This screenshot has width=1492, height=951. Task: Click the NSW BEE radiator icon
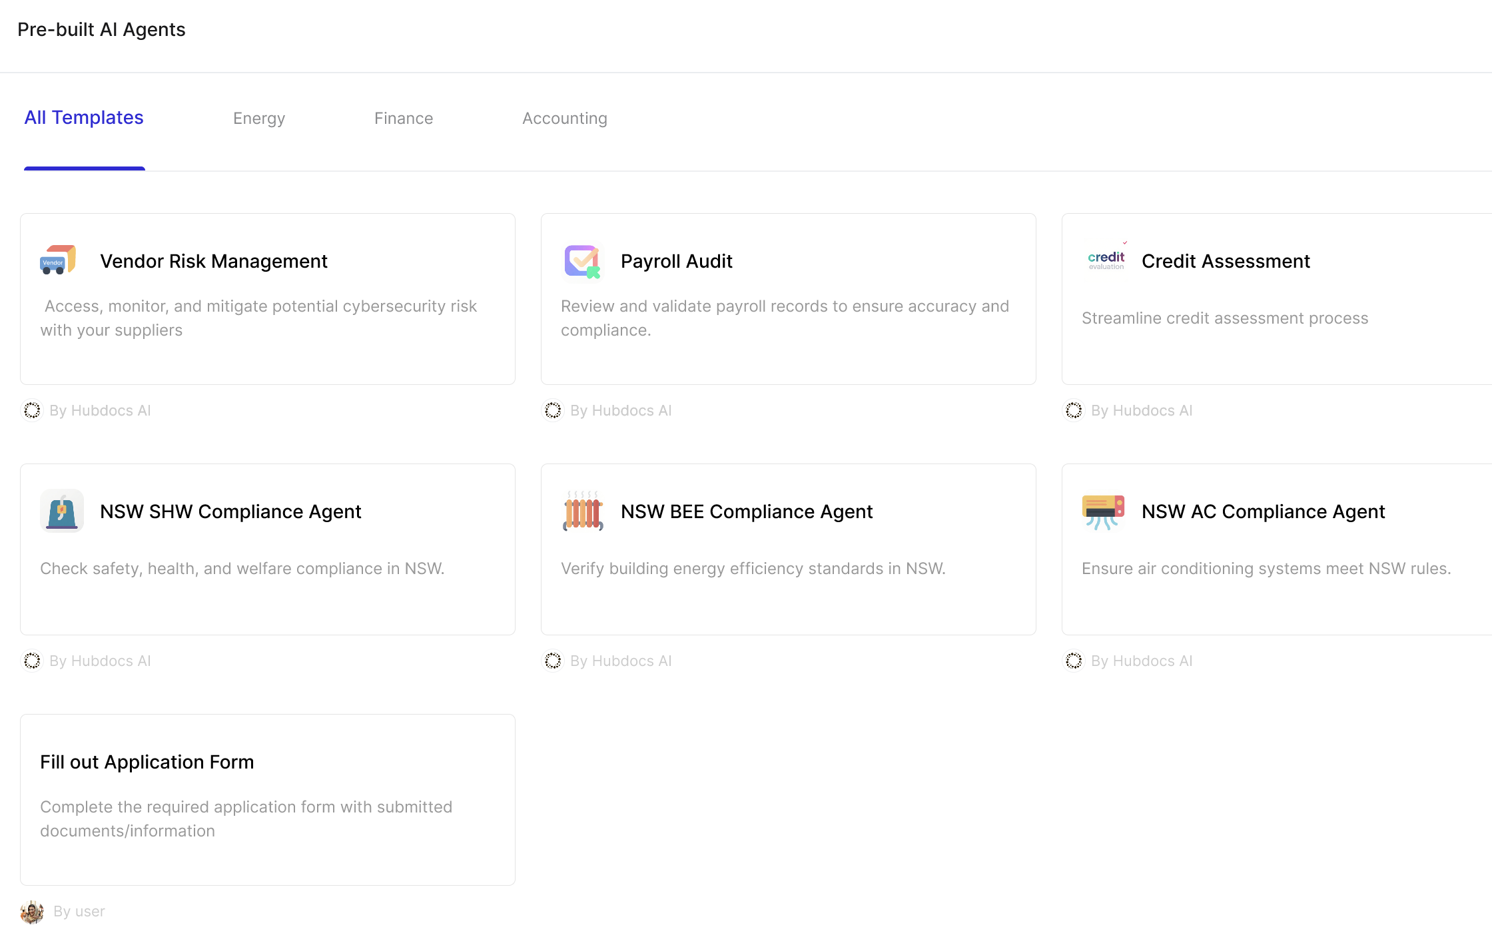583,511
